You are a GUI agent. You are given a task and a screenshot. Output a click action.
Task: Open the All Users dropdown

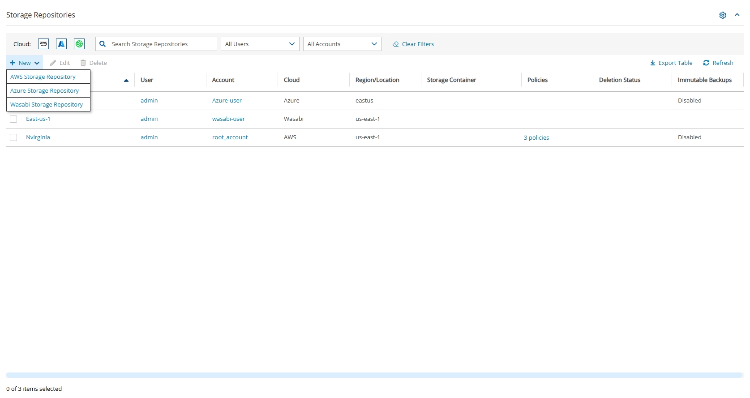[260, 44]
